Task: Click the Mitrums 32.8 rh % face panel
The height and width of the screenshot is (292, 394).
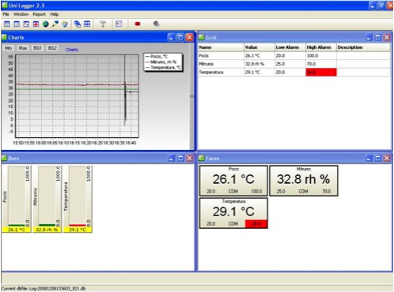Action: click(x=303, y=181)
